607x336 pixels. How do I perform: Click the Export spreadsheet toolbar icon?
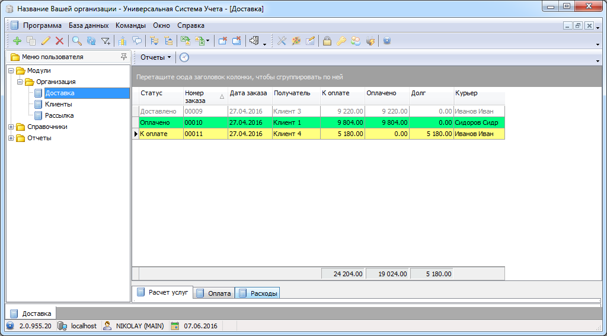pyautogui.click(x=200, y=41)
